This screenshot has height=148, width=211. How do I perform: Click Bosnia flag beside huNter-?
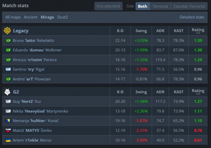(x=8, y=121)
